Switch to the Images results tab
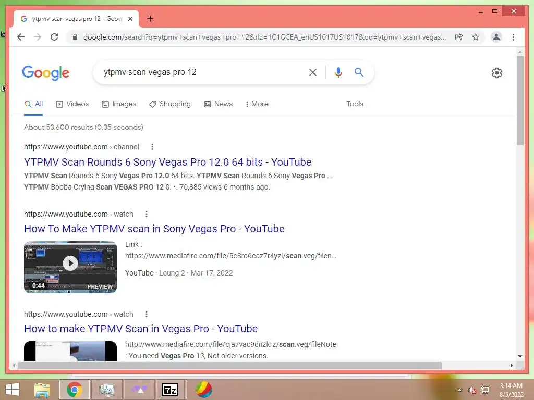The image size is (534, 400). [x=119, y=104]
